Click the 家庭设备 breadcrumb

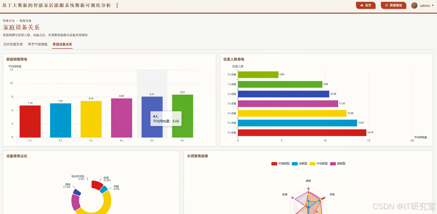pyautogui.click(x=26, y=21)
